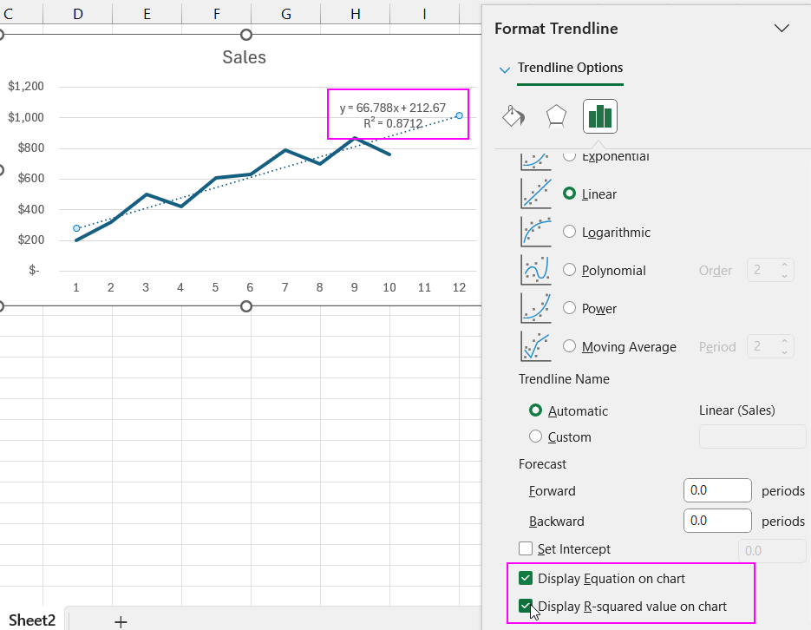Choose the Custom trendline name option
This screenshot has height=630, width=811.
tap(535, 436)
